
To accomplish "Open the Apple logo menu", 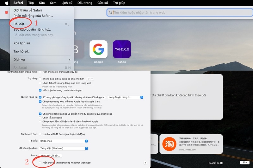I will pyautogui.click(x=7, y=3).
